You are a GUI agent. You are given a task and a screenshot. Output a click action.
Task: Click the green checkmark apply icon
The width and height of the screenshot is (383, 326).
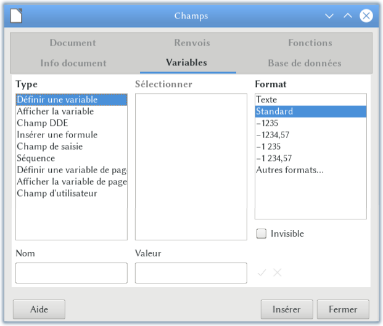coord(262,272)
